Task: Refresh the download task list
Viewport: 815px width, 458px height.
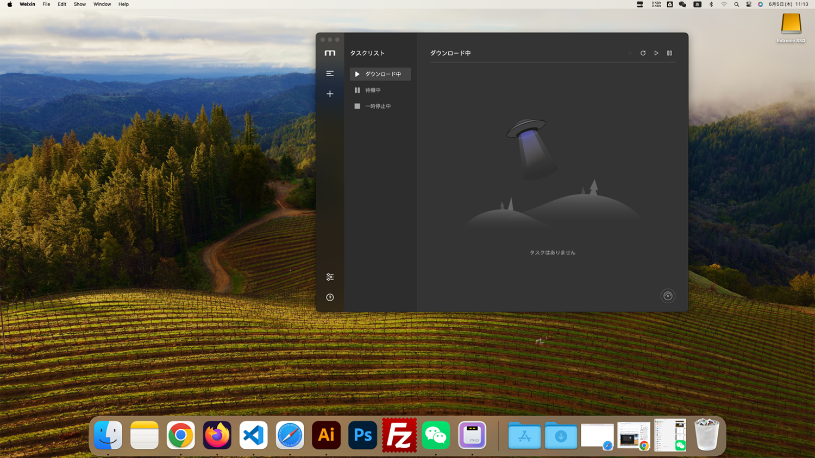Action: (643, 53)
